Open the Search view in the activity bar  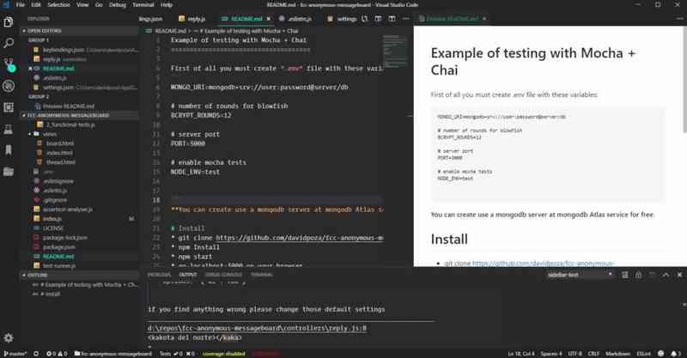coord(9,43)
